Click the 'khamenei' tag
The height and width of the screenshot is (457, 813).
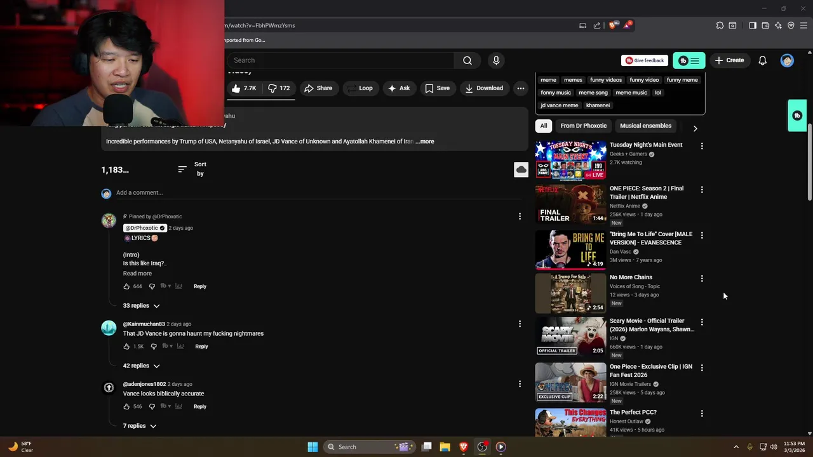(x=598, y=105)
